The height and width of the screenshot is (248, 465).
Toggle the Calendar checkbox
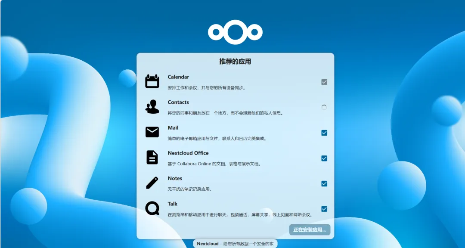click(324, 82)
